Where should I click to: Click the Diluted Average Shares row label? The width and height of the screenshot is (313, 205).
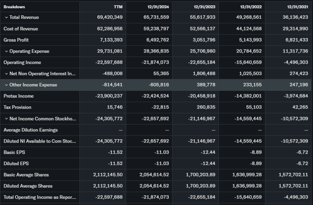(x=28, y=186)
